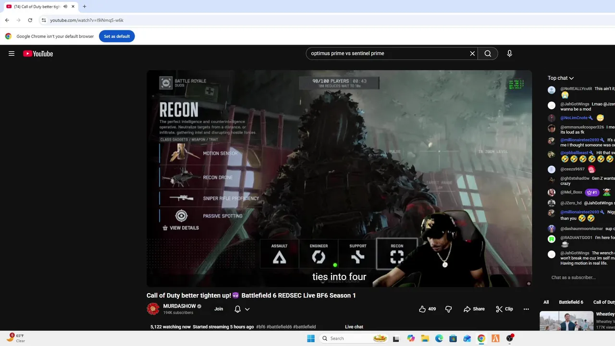615x346 pixels.
Task: Click the Chrome taskbar icon
Action: (481, 338)
